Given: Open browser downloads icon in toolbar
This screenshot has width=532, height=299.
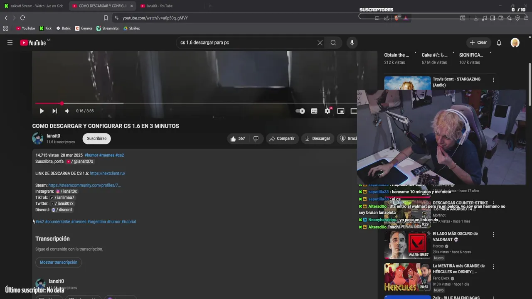Looking at the screenshot, I should (x=476, y=18).
